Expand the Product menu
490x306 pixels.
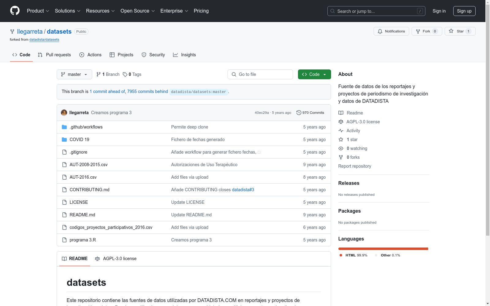38,11
